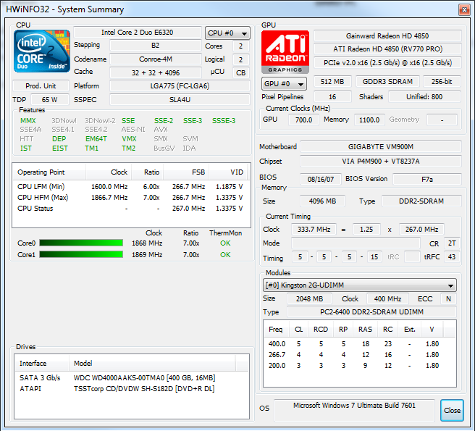Click the Core0 usage bar
The height and width of the screenshot is (431, 475).
81,243
